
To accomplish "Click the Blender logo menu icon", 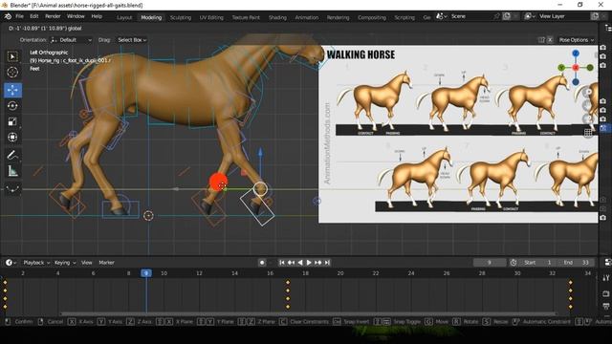I will click(x=8, y=16).
